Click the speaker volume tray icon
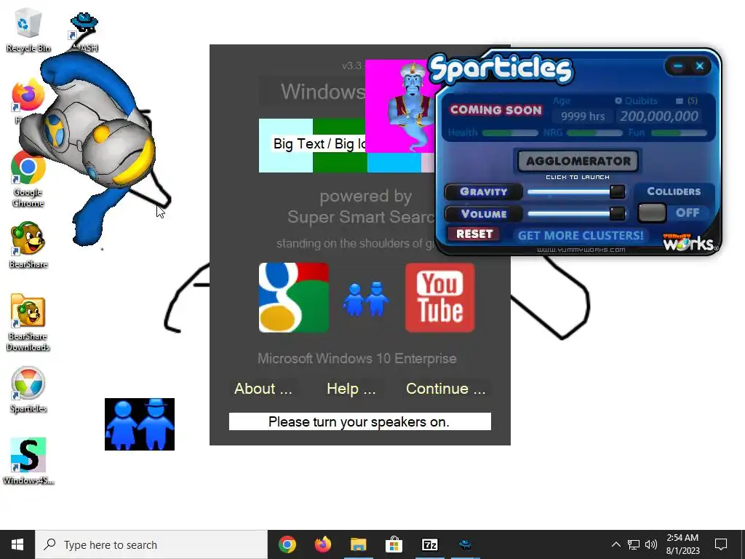This screenshot has width=745, height=559. tap(651, 544)
